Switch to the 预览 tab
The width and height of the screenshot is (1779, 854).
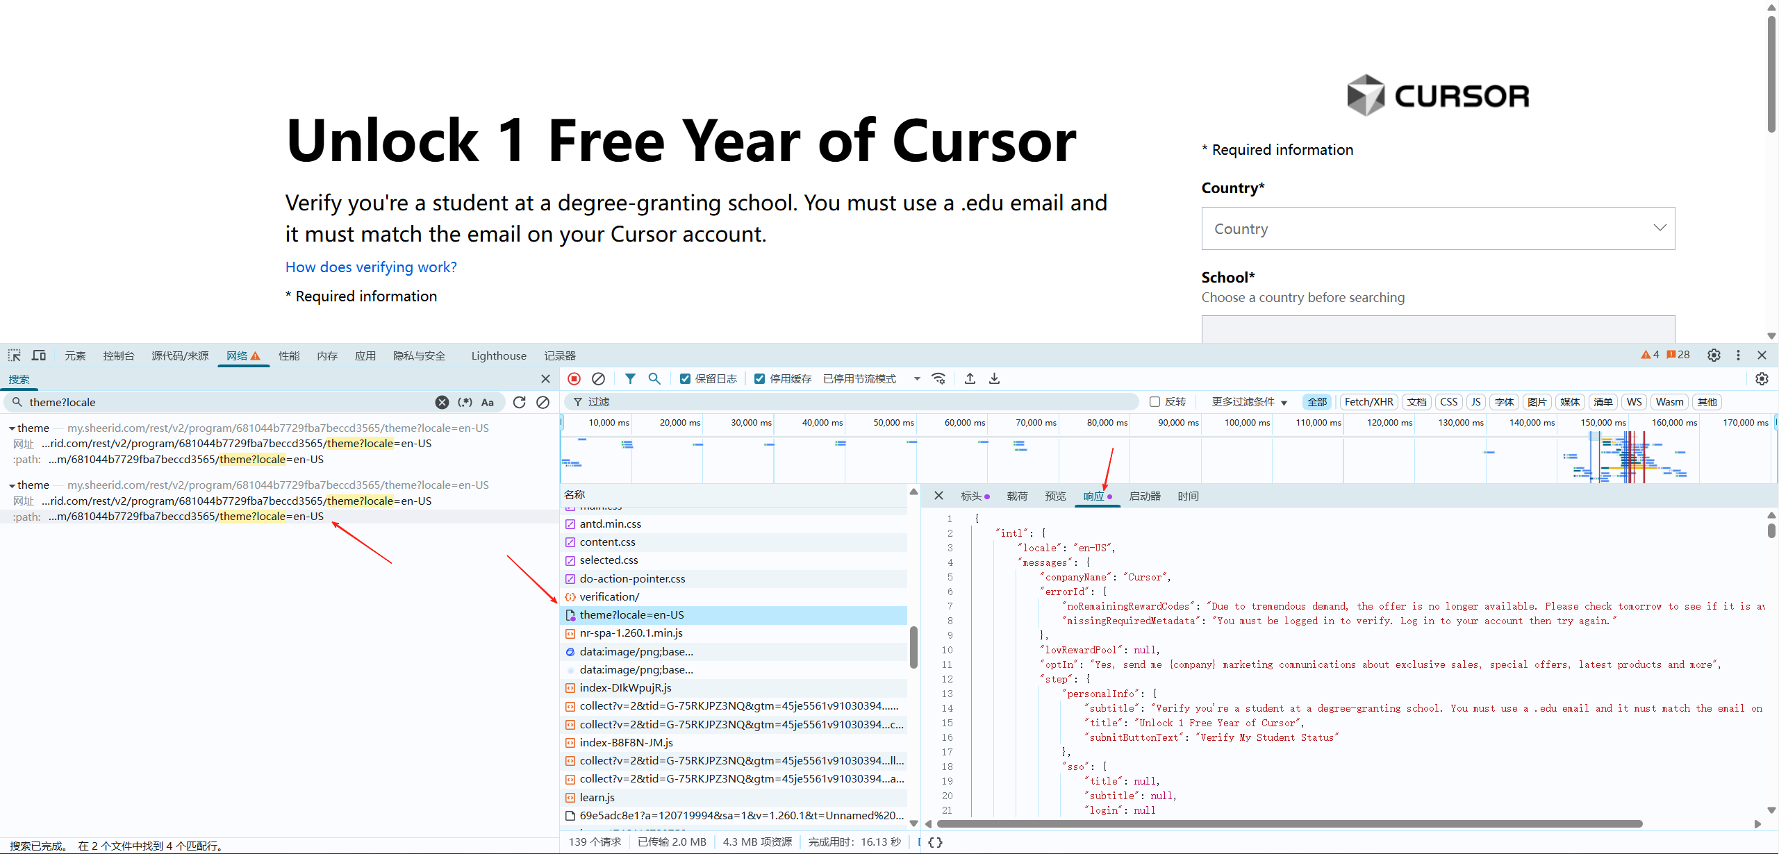tap(1054, 496)
